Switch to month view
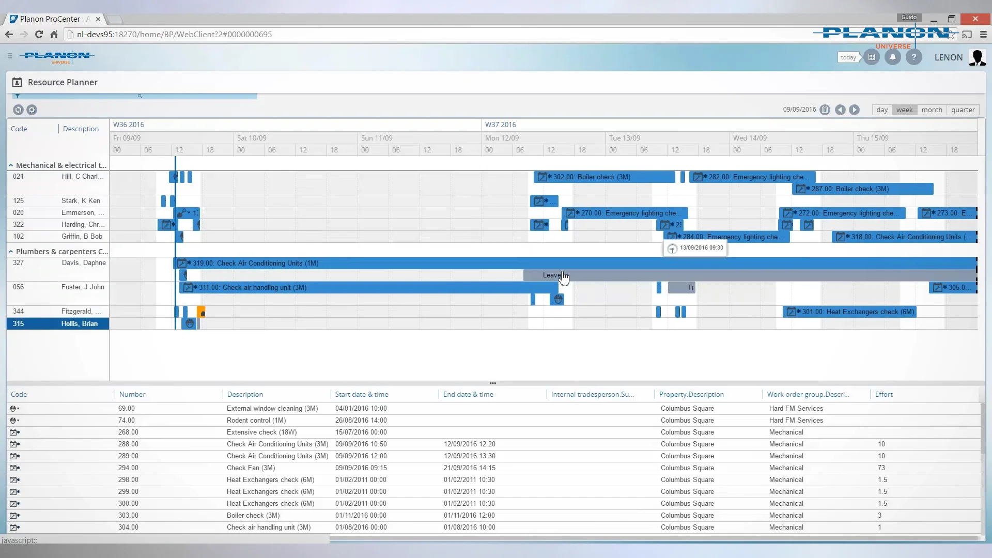The image size is (992, 558). coord(932,110)
